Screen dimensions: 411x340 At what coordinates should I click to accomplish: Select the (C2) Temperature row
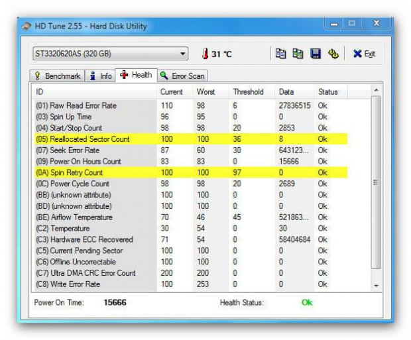point(190,229)
